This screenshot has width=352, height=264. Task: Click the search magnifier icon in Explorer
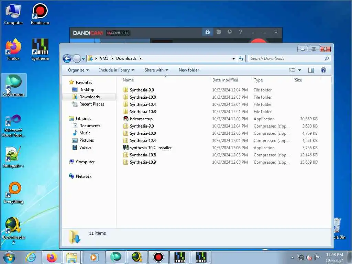(327, 58)
